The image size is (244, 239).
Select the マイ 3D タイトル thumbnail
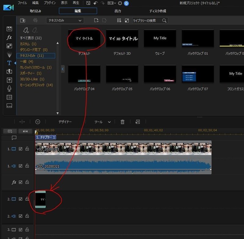click(x=122, y=38)
